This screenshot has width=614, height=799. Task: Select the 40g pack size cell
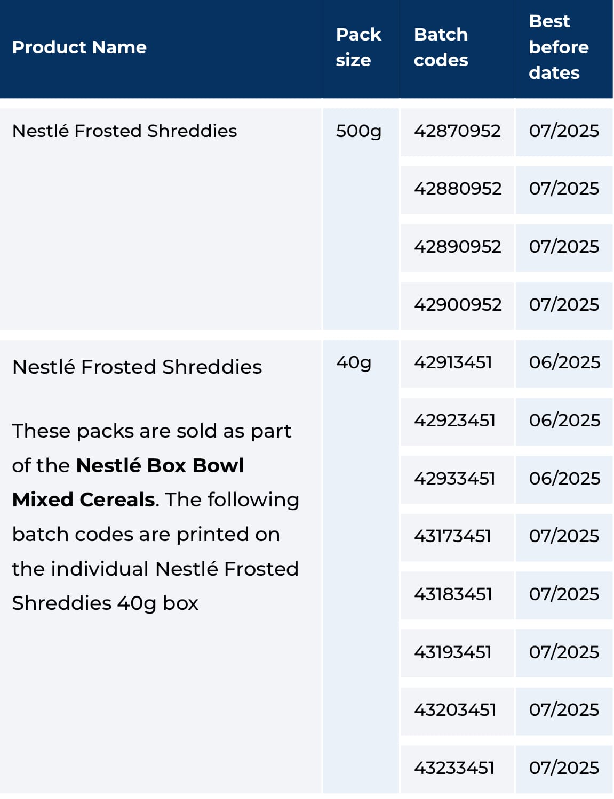354,362
